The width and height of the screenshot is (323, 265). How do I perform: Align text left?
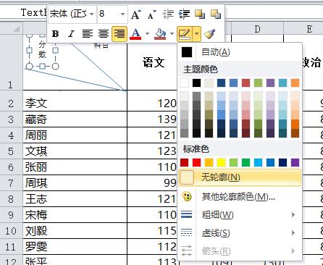point(88,34)
